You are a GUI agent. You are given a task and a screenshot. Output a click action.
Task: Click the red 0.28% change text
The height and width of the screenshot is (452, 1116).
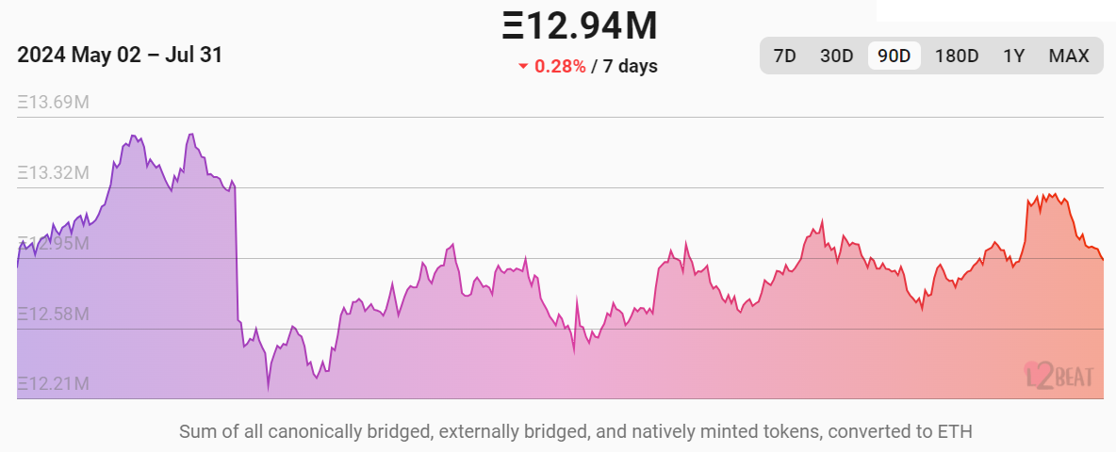click(560, 66)
